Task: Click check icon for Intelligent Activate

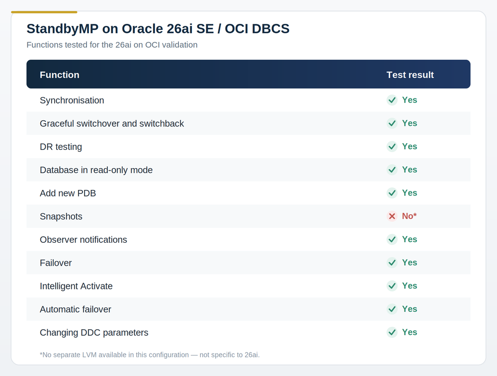Action: pyautogui.click(x=392, y=286)
